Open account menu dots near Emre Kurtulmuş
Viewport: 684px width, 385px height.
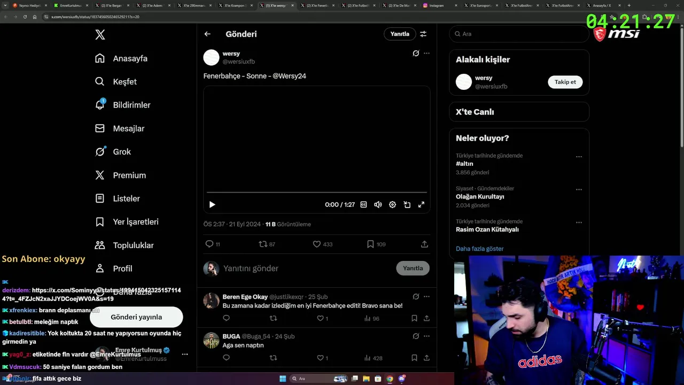pyautogui.click(x=185, y=354)
